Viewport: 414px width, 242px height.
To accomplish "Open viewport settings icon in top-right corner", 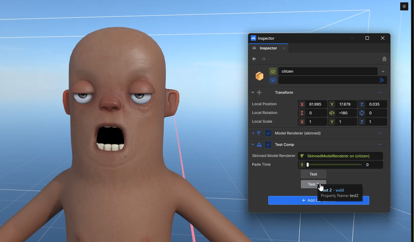I will click(404, 6).
